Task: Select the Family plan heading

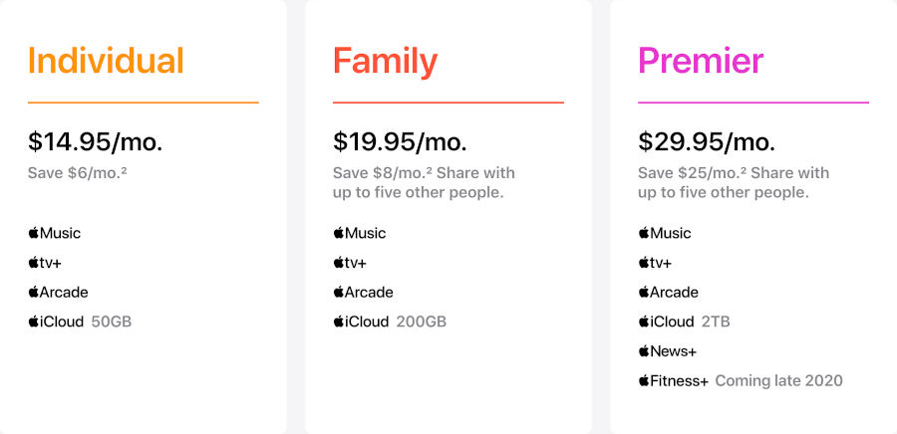Action: 385,61
